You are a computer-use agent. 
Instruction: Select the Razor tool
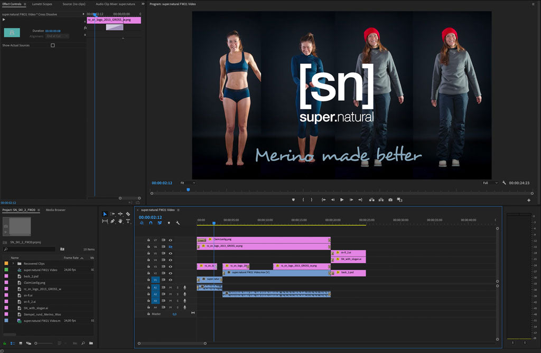[x=128, y=214]
